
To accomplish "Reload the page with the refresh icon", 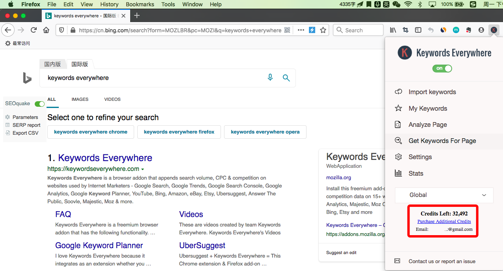I will (34, 30).
